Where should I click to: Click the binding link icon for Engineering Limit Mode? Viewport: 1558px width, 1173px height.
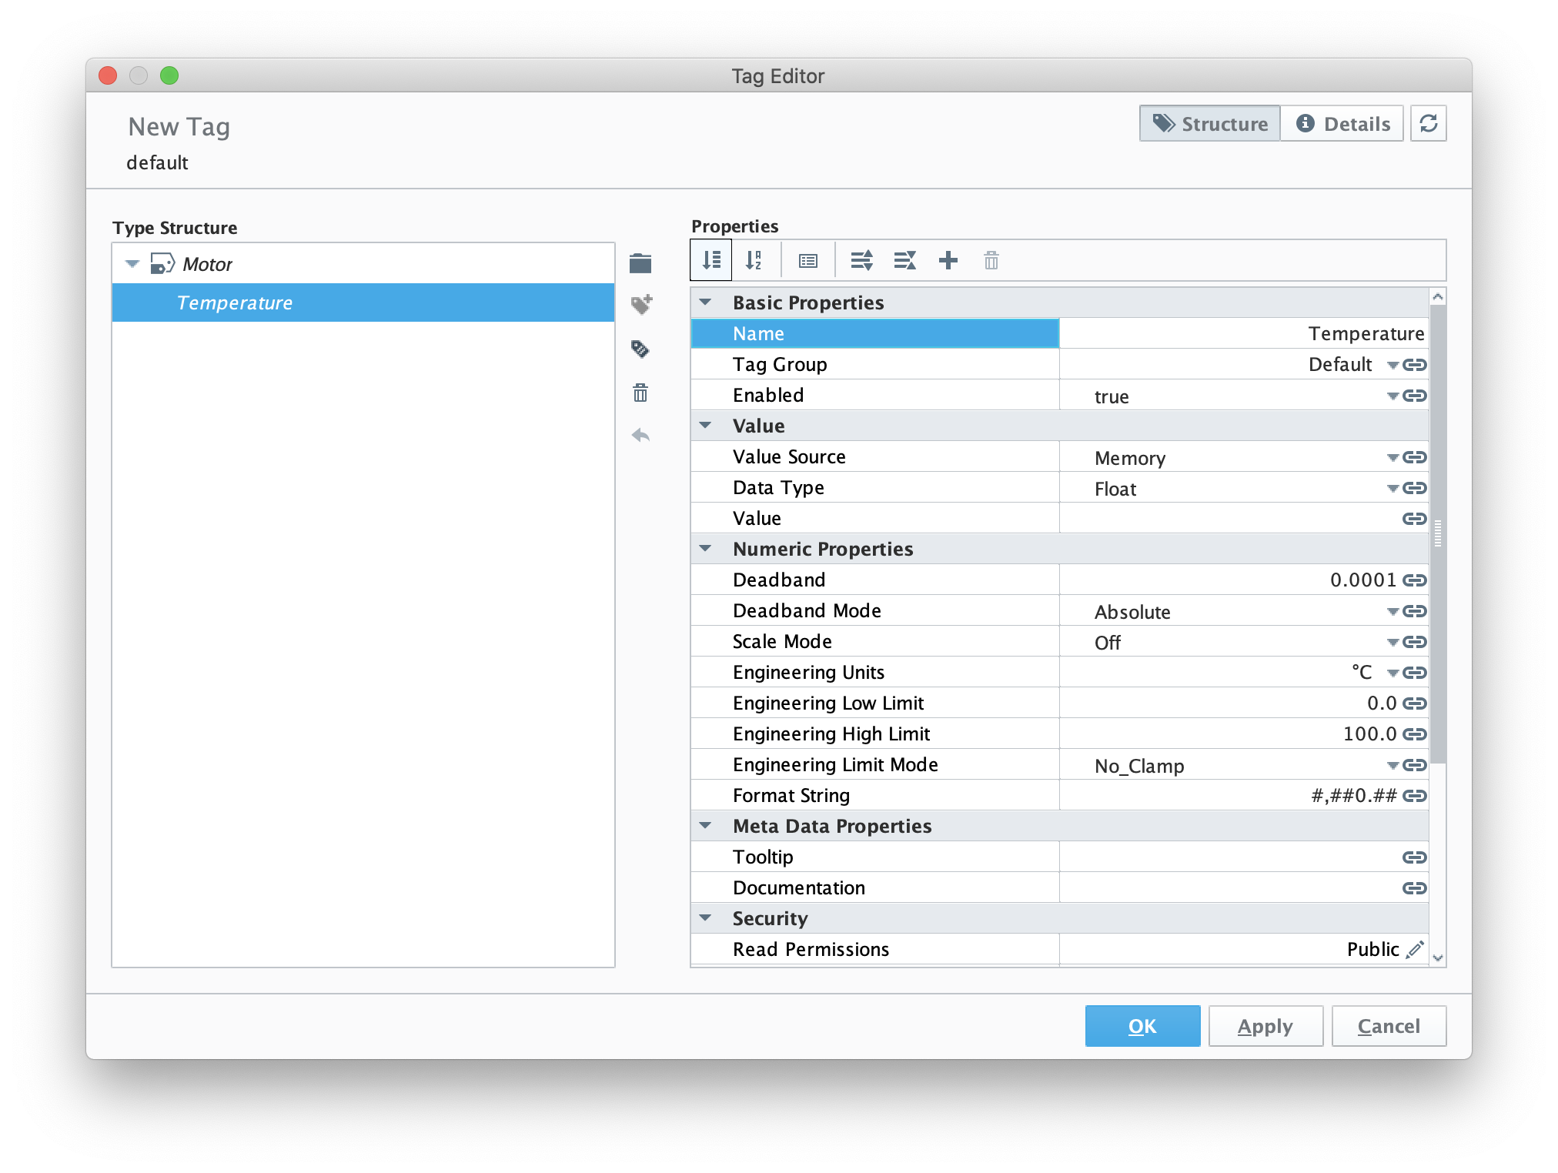1414,765
